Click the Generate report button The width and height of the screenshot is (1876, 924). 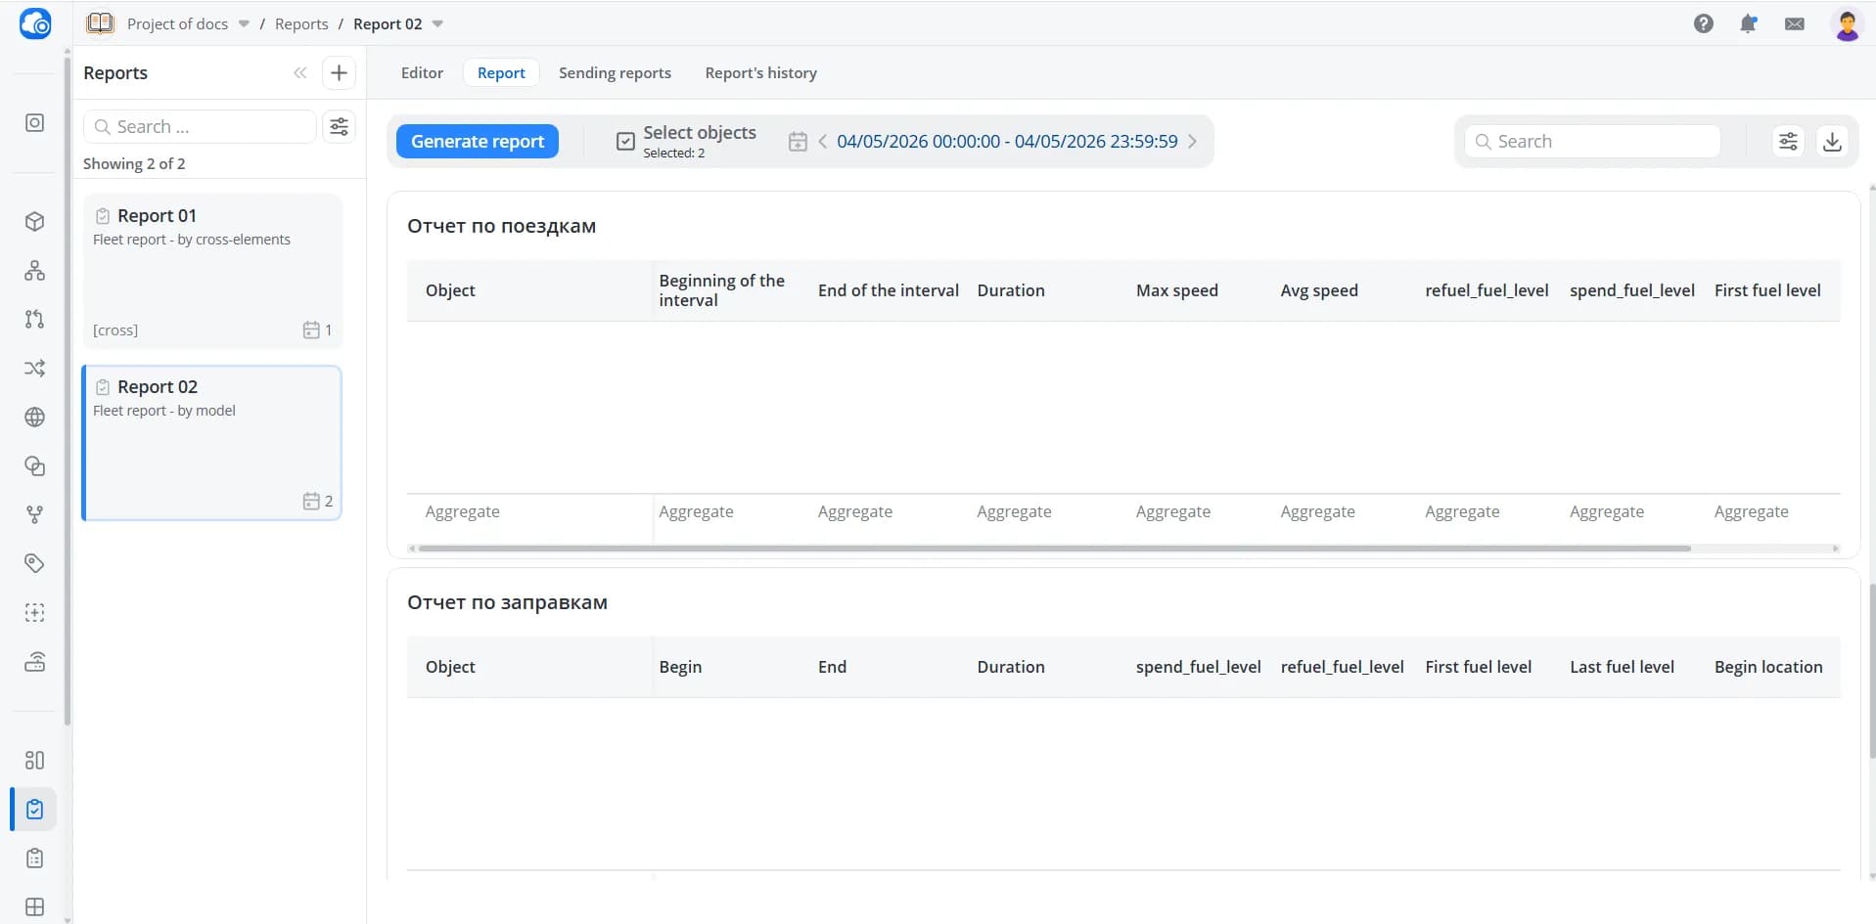pos(478,141)
